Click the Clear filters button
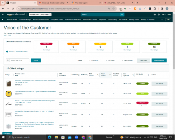175x140 pixels. click(143, 61)
